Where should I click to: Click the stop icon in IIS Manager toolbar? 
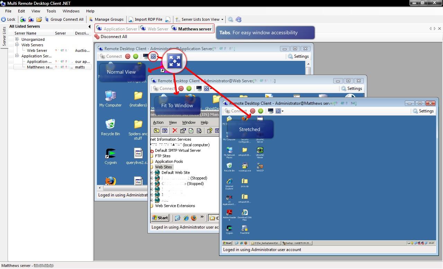pyautogui.click(x=174, y=130)
